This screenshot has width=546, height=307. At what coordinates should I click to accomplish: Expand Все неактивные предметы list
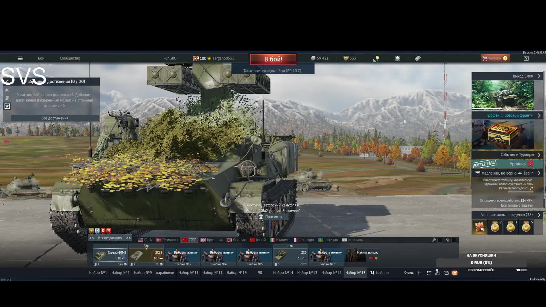click(539, 215)
